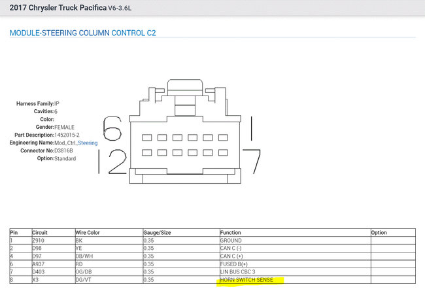The width and height of the screenshot is (425, 295).
Task: Select wire color cell RD
Action: [109, 264]
